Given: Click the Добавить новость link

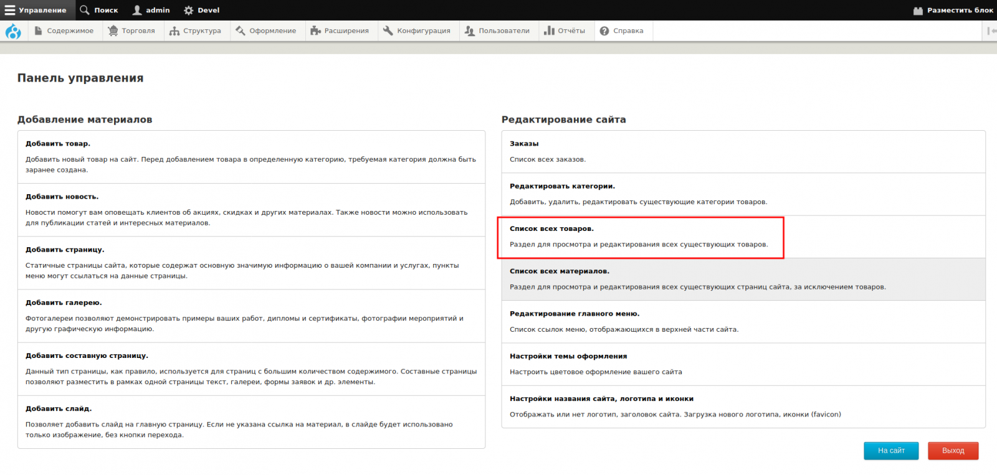Looking at the screenshot, I should [x=62, y=197].
